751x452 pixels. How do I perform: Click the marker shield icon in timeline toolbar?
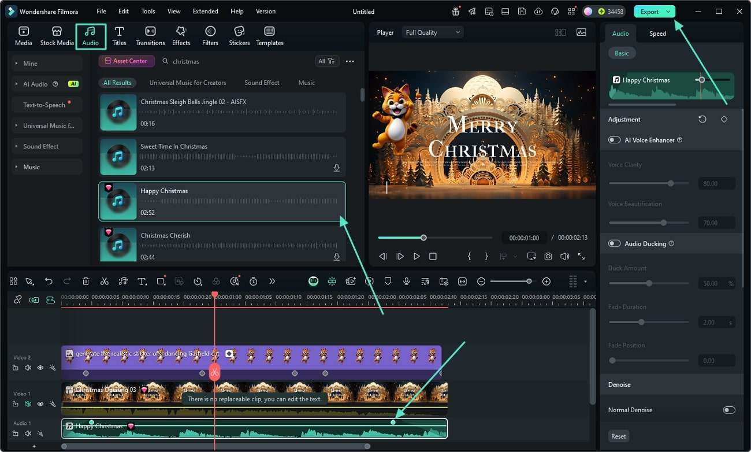pyautogui.click(x=388, y=281)
